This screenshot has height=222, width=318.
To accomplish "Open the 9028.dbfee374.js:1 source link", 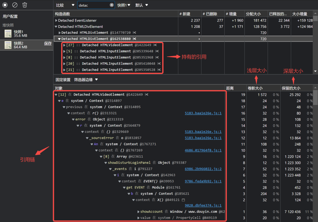I will tap(203, 205).
